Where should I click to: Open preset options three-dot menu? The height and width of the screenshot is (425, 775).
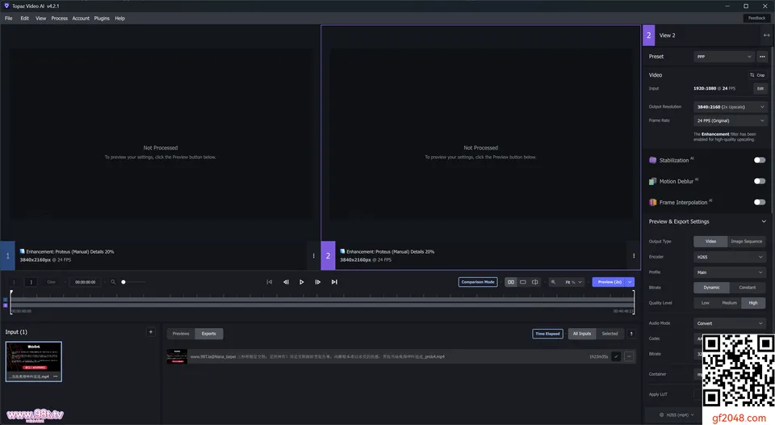coord(762,57)
